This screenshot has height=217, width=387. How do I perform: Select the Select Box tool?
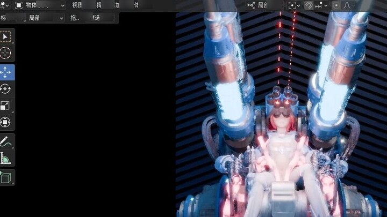pyautogui.click(x=6, y=36)
